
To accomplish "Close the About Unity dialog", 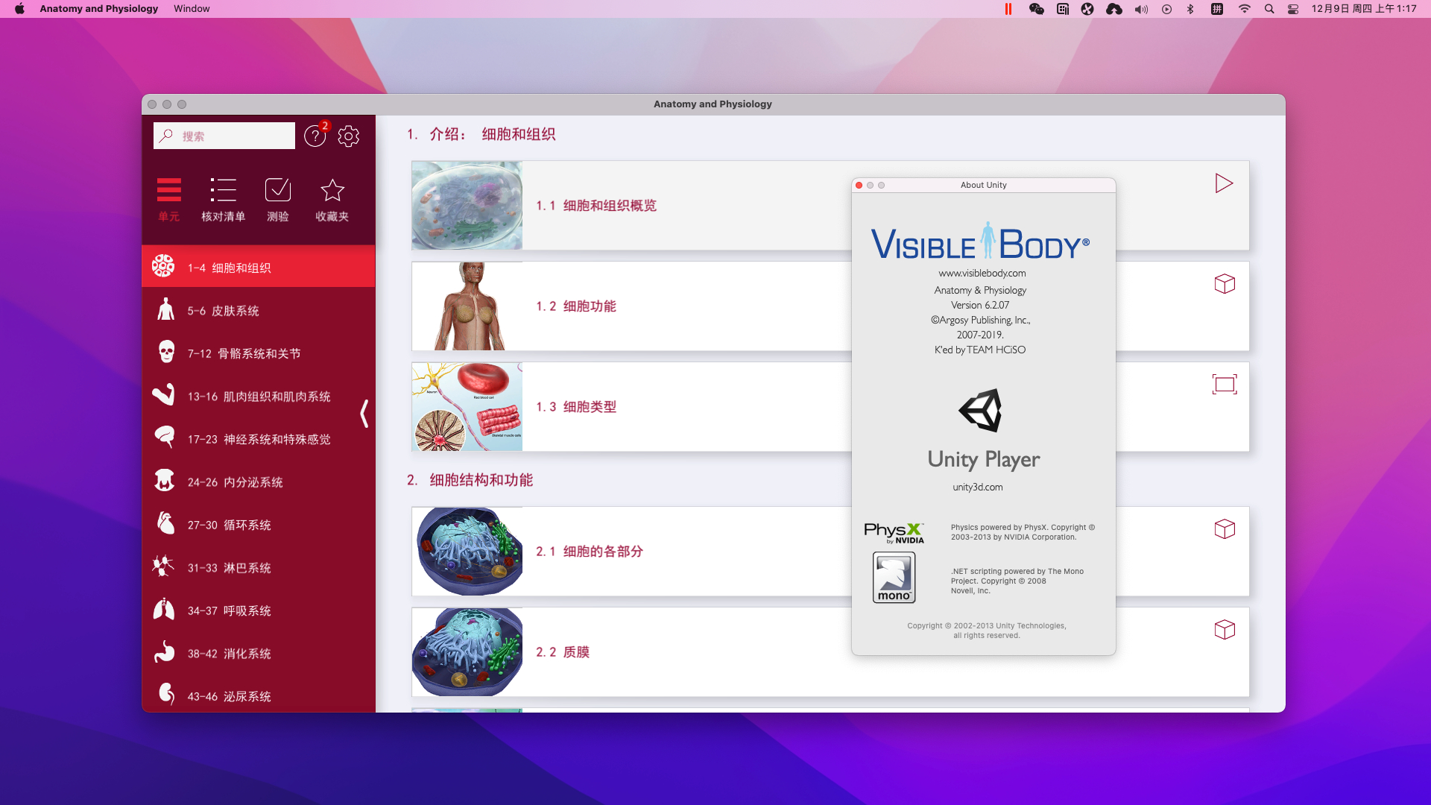I will point(859,185).
